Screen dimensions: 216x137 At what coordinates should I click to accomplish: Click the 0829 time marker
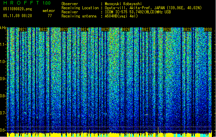[x=187, y=30]
